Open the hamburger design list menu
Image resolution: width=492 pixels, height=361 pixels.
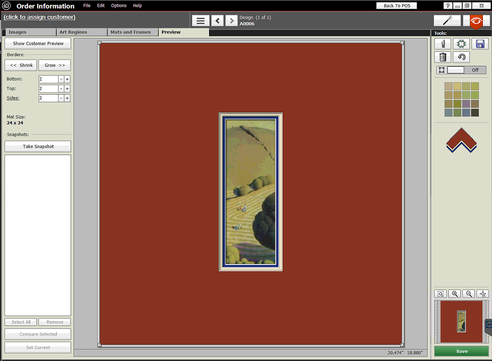click(200, 21)
